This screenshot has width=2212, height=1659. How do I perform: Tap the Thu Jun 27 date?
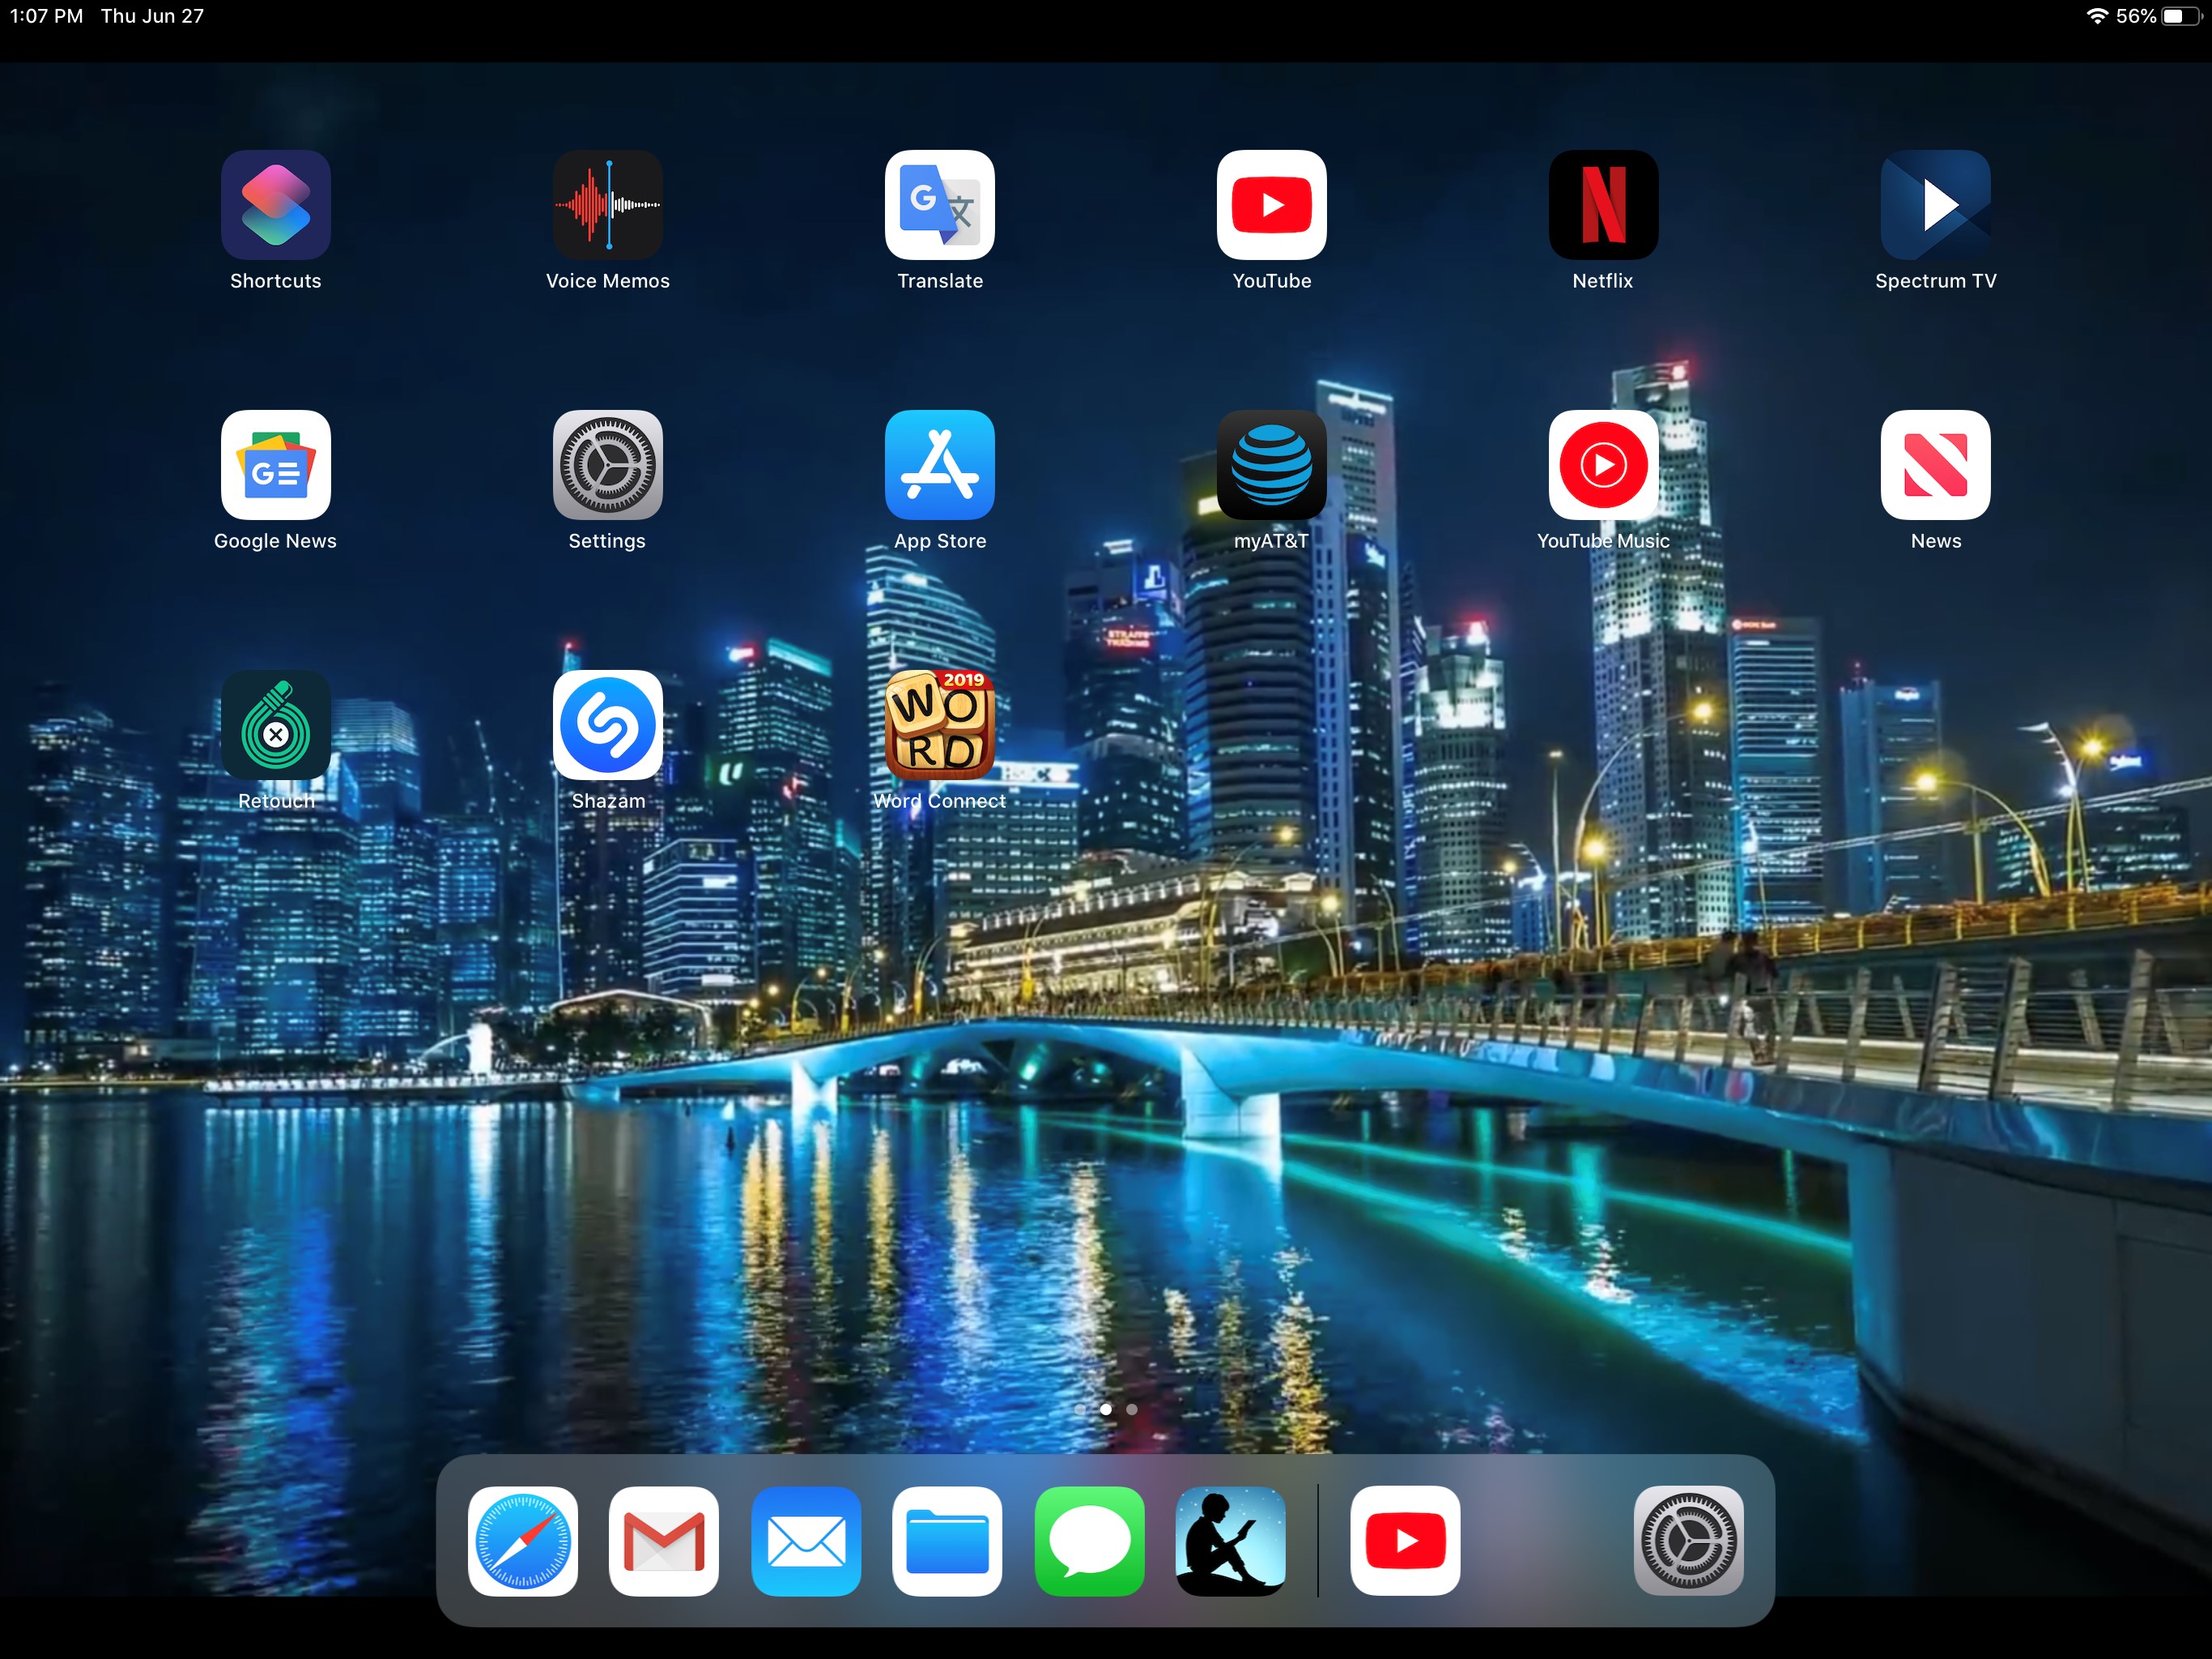(152, 16)
